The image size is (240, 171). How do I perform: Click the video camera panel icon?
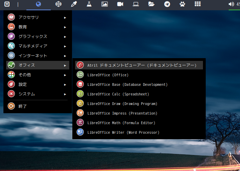click(x=120, y=4)
